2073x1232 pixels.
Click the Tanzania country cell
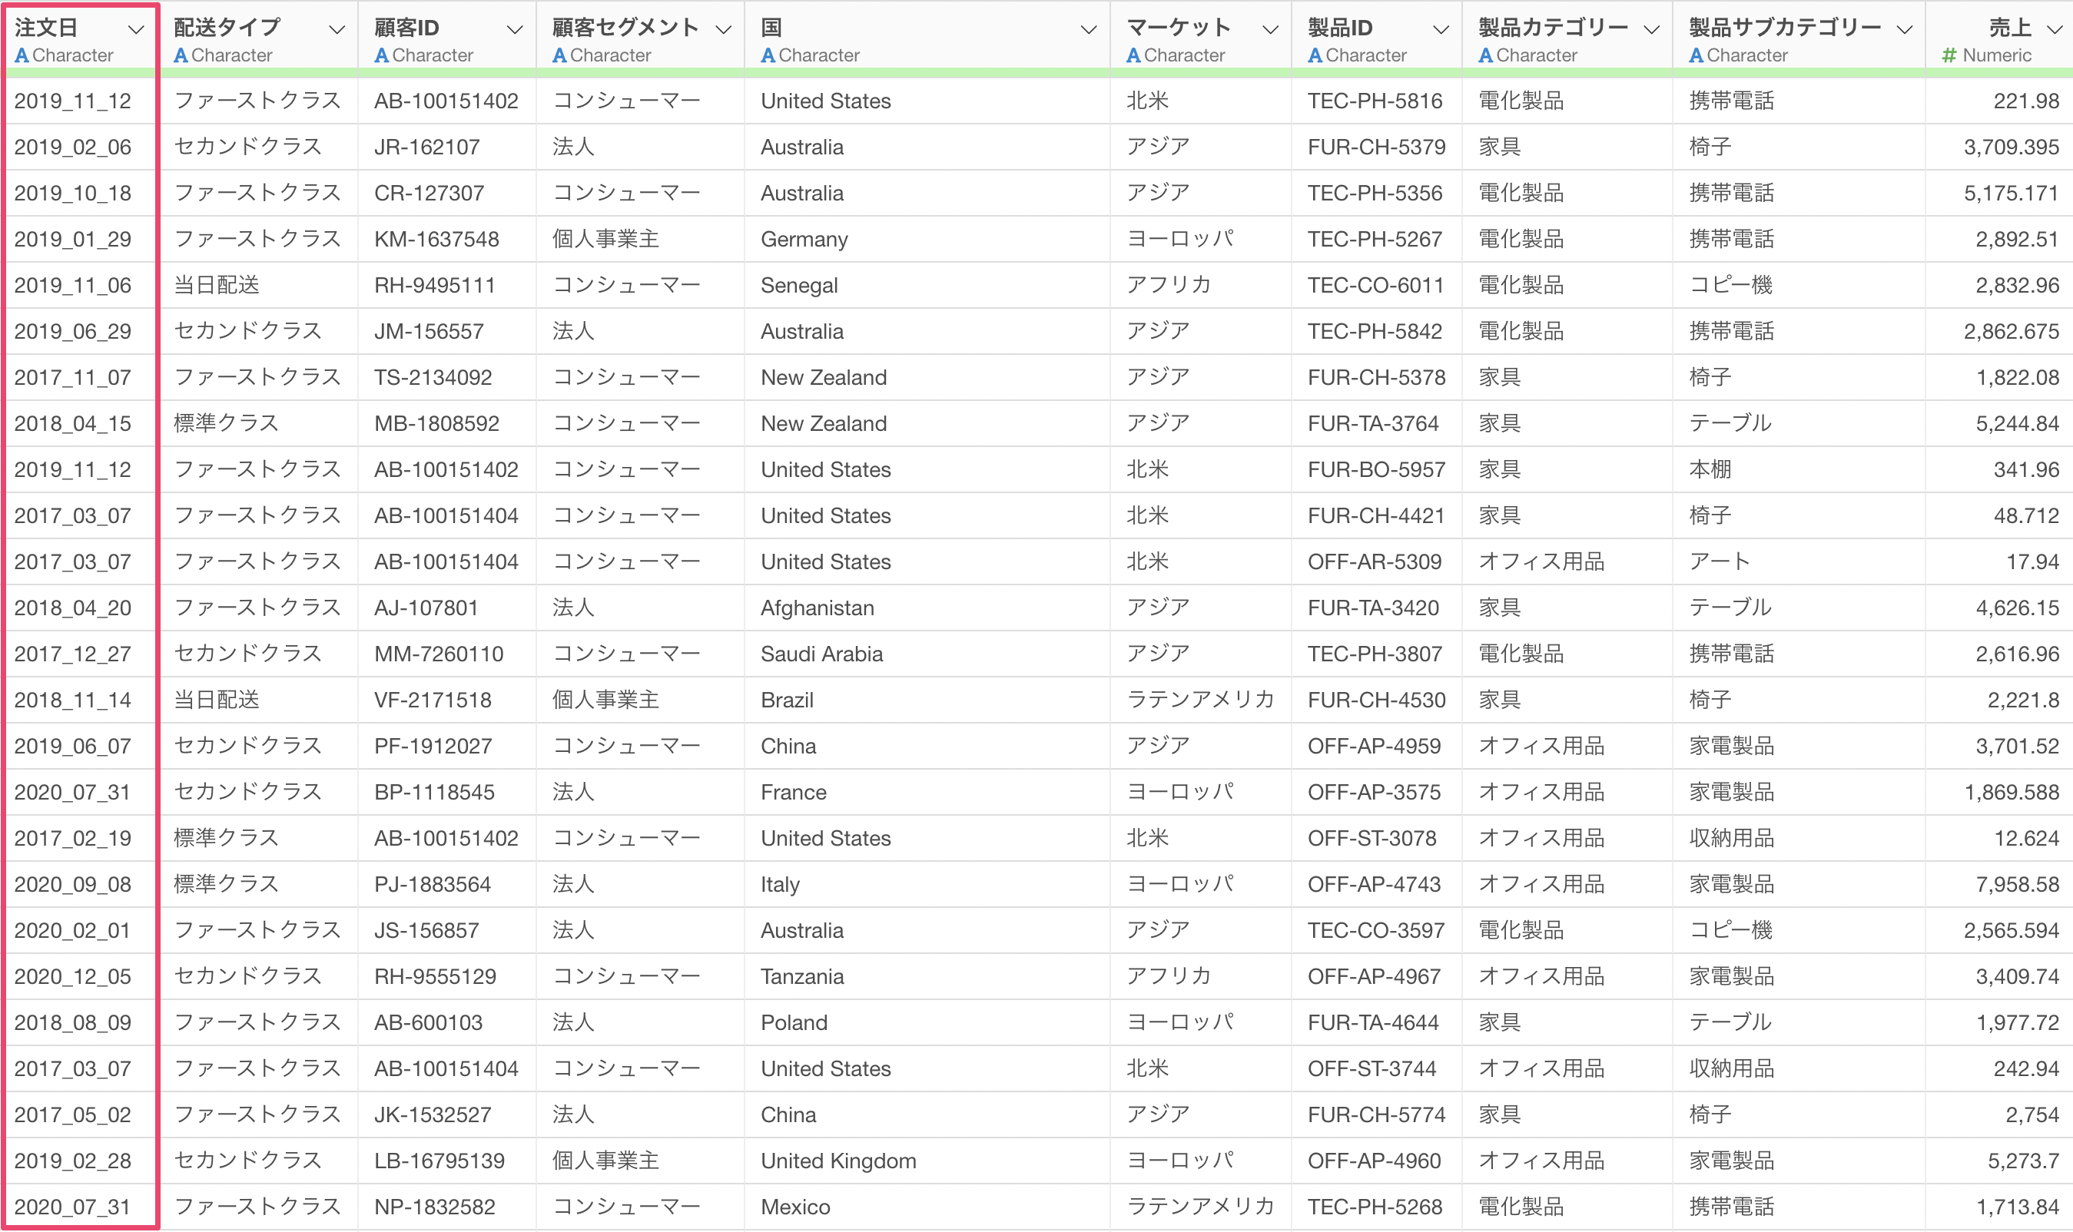coord(802,976)
